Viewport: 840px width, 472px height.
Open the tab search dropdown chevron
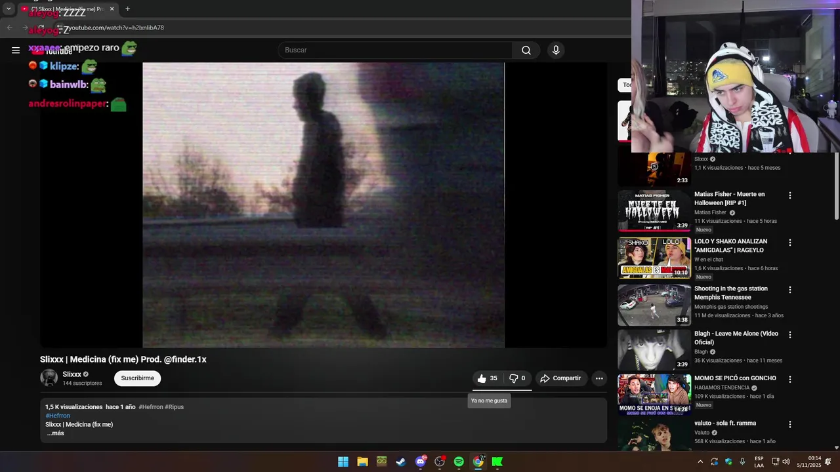(9, 9)
